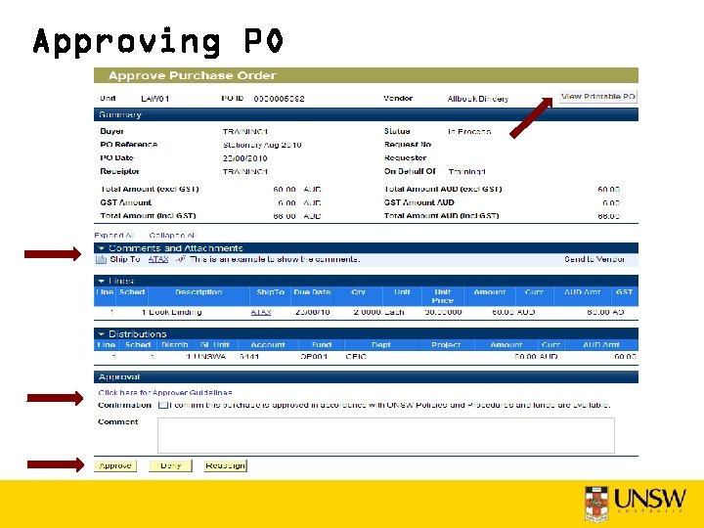Click the Fund column header
This screenshot has height=528, width=704.
[x=322, y=345]
